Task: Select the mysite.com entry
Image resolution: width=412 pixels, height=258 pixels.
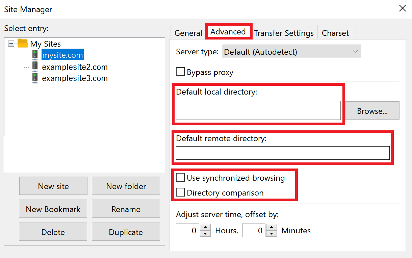Action: pos(62,55)
